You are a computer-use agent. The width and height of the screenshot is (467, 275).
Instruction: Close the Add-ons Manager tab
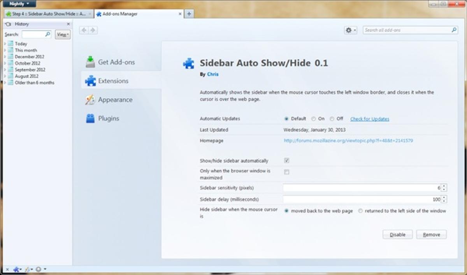[x=180, y=14]
